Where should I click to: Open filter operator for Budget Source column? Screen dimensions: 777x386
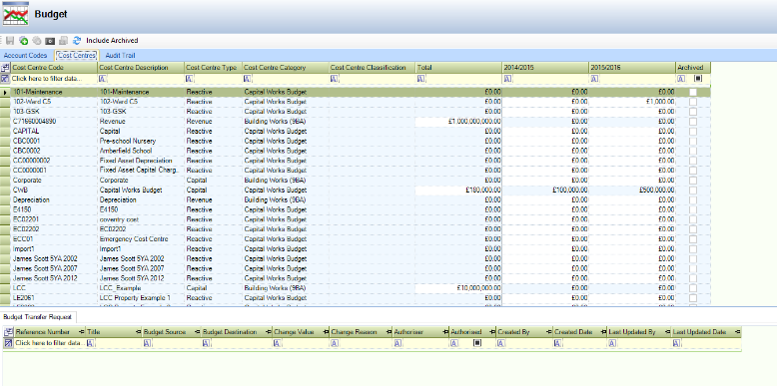(x=147, y=343)
